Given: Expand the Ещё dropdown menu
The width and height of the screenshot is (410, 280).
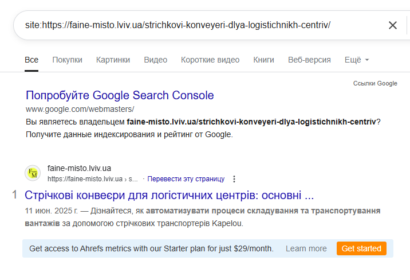Looking at the screenshot, I should click(357, 60).
